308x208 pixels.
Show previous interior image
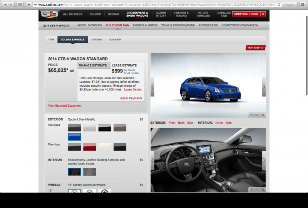pos(152,160)
